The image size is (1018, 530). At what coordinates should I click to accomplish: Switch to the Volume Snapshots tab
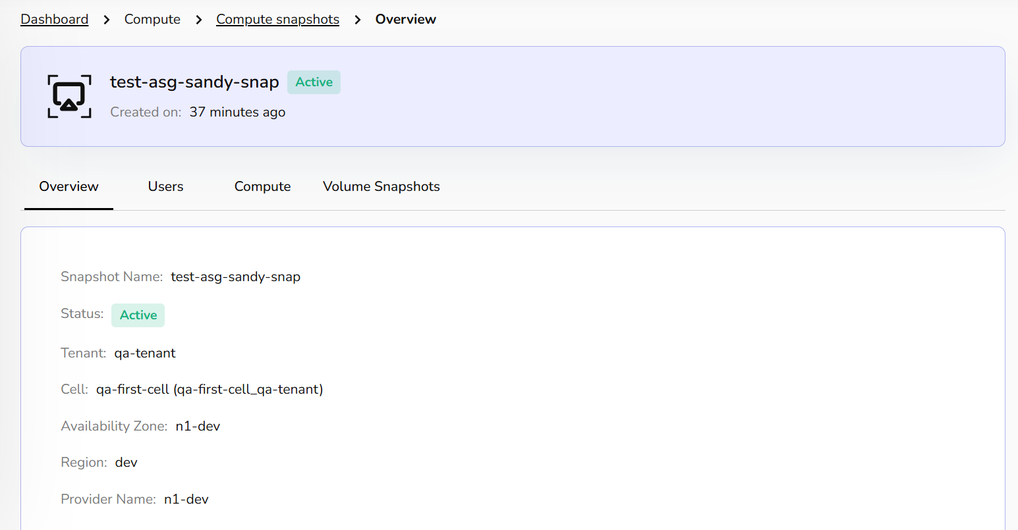pos(381,186)
